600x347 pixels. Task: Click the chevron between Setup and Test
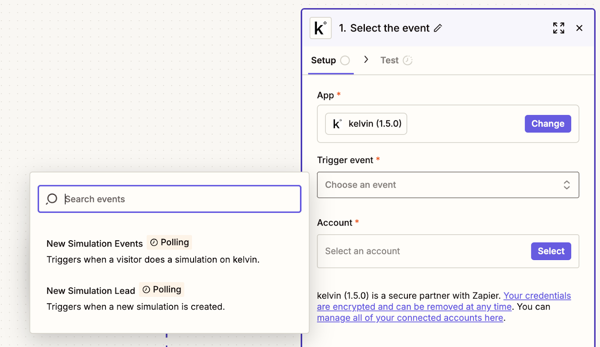tap(366, 60)
